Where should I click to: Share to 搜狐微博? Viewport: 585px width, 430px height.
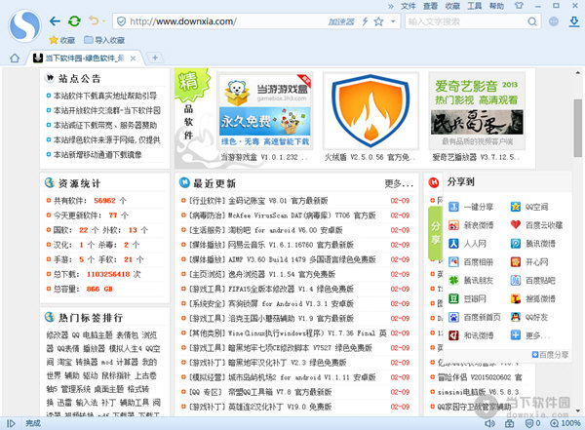pyautogui.click(x=533, y=298)
